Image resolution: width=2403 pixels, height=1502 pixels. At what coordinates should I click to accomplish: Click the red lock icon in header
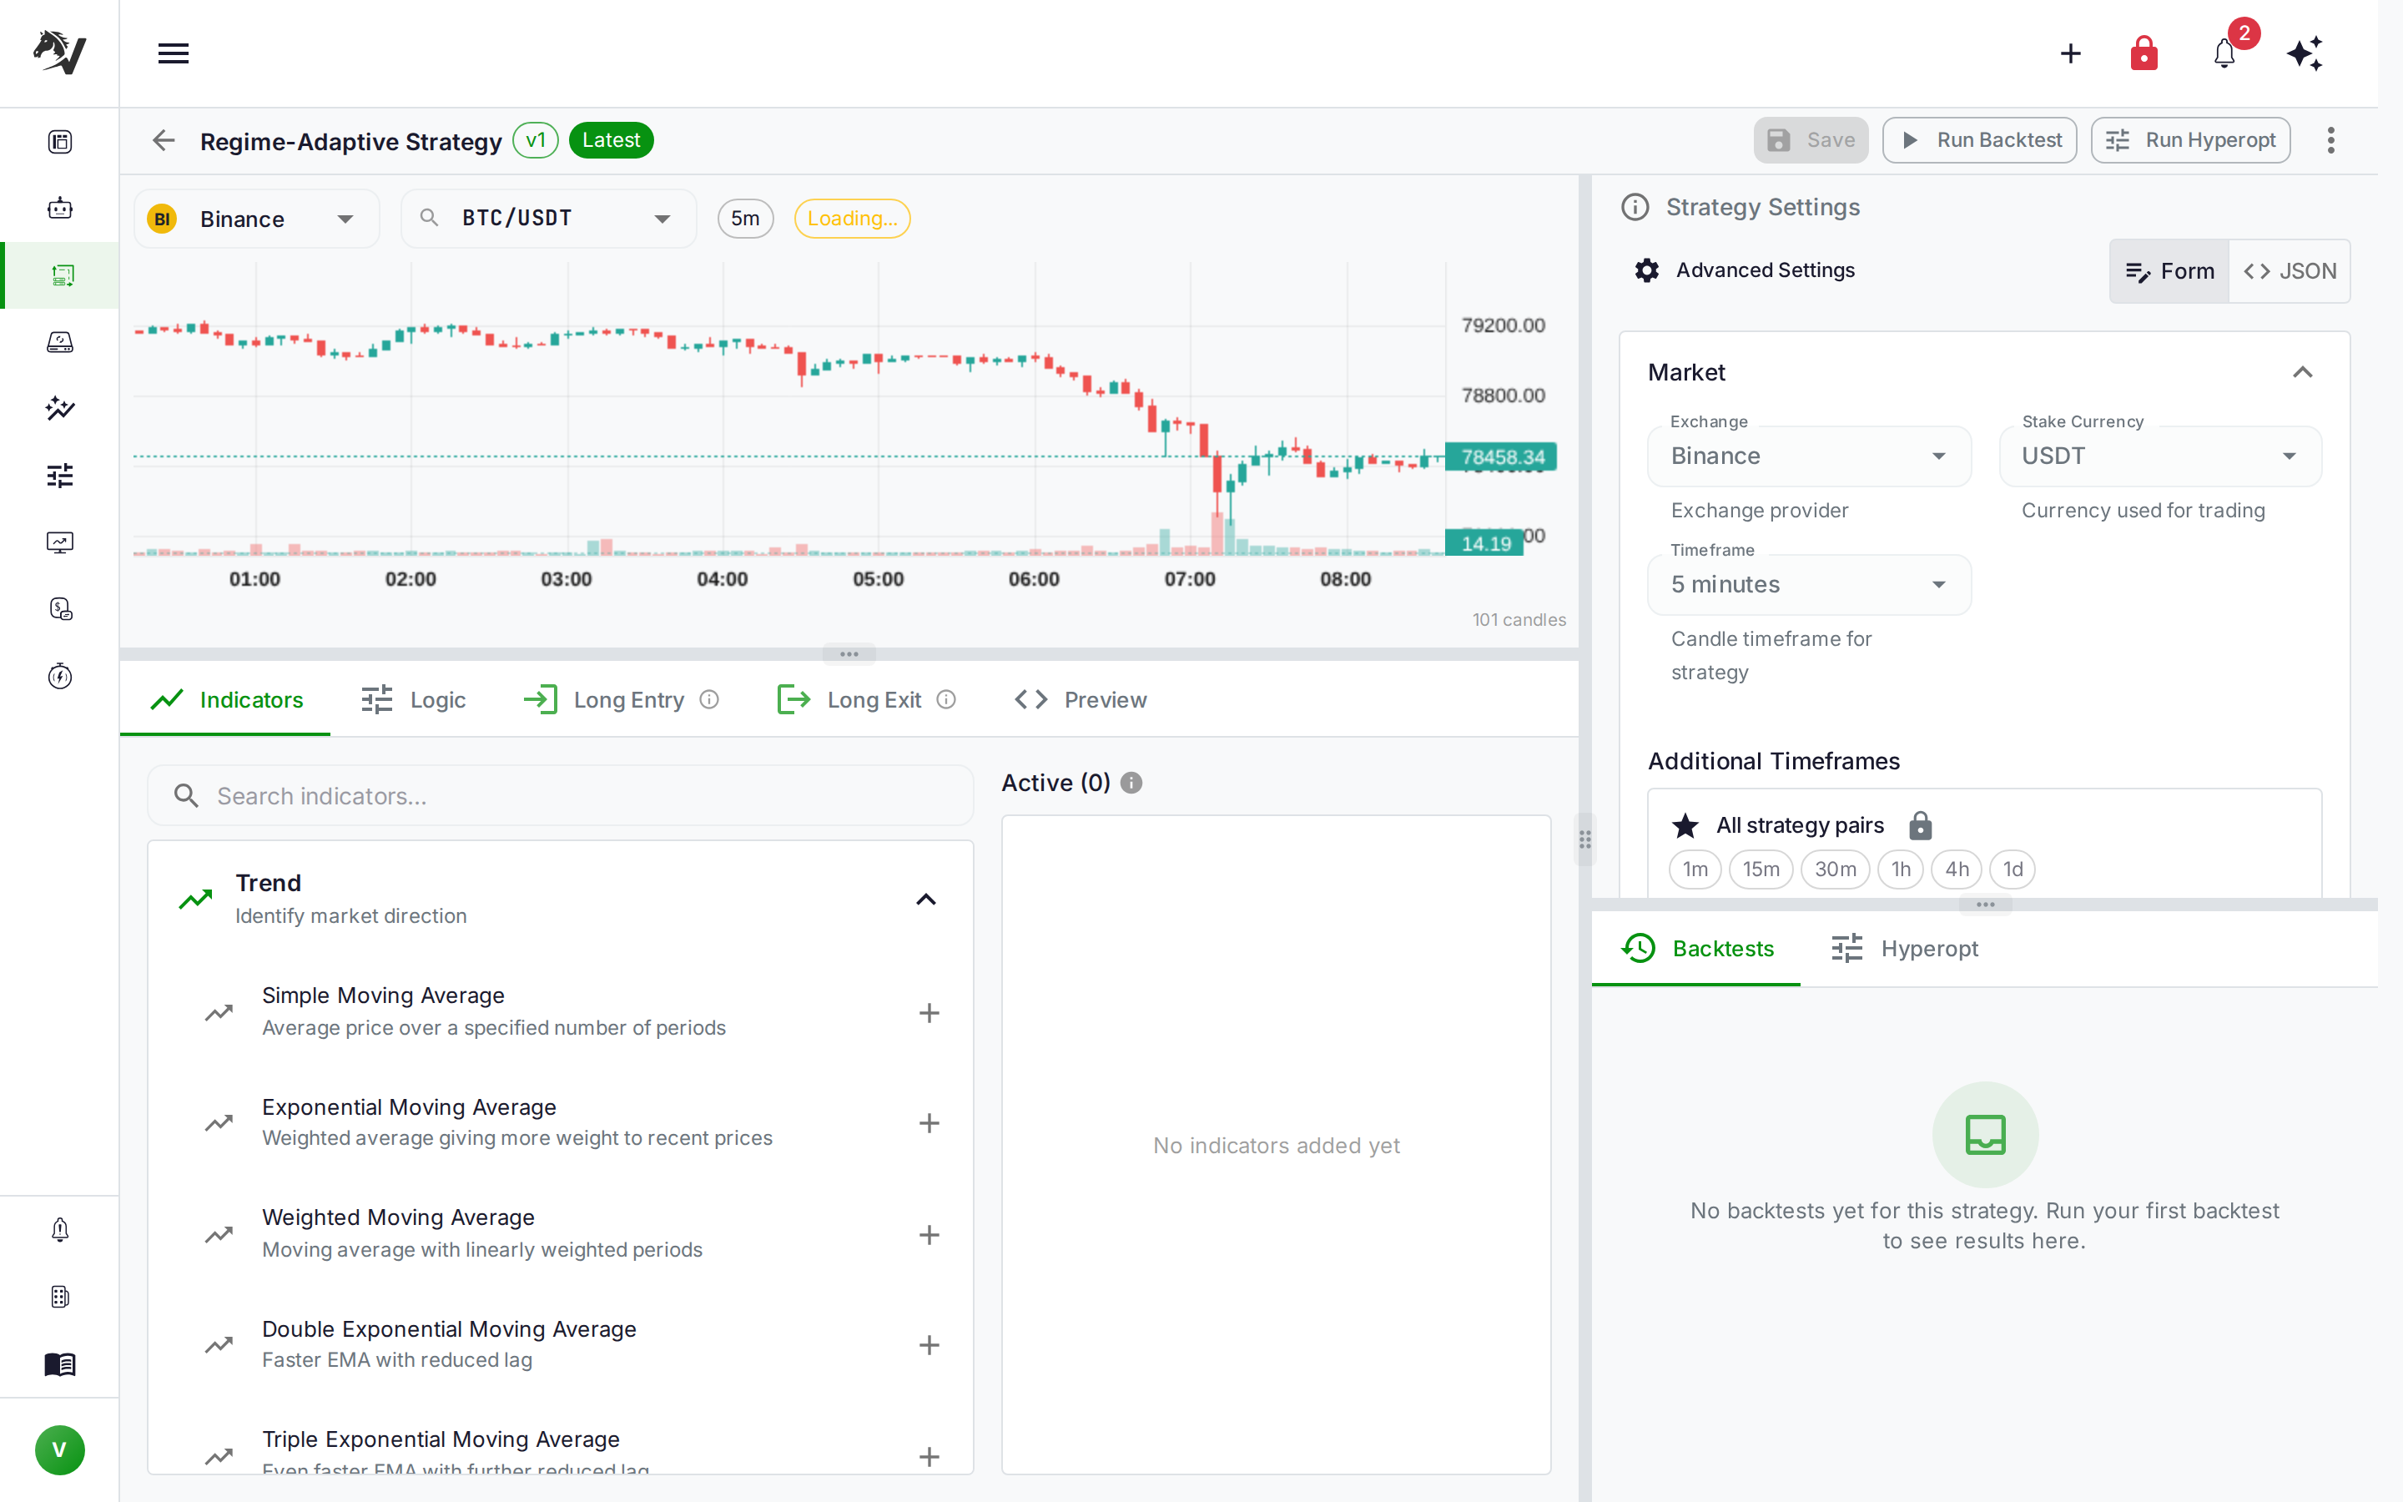tap(2144, 53)
